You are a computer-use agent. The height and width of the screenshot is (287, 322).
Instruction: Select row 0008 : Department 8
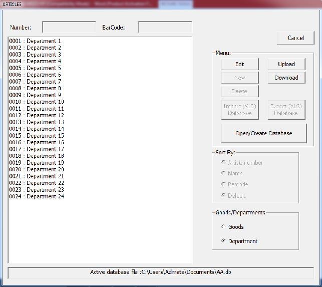100,88
